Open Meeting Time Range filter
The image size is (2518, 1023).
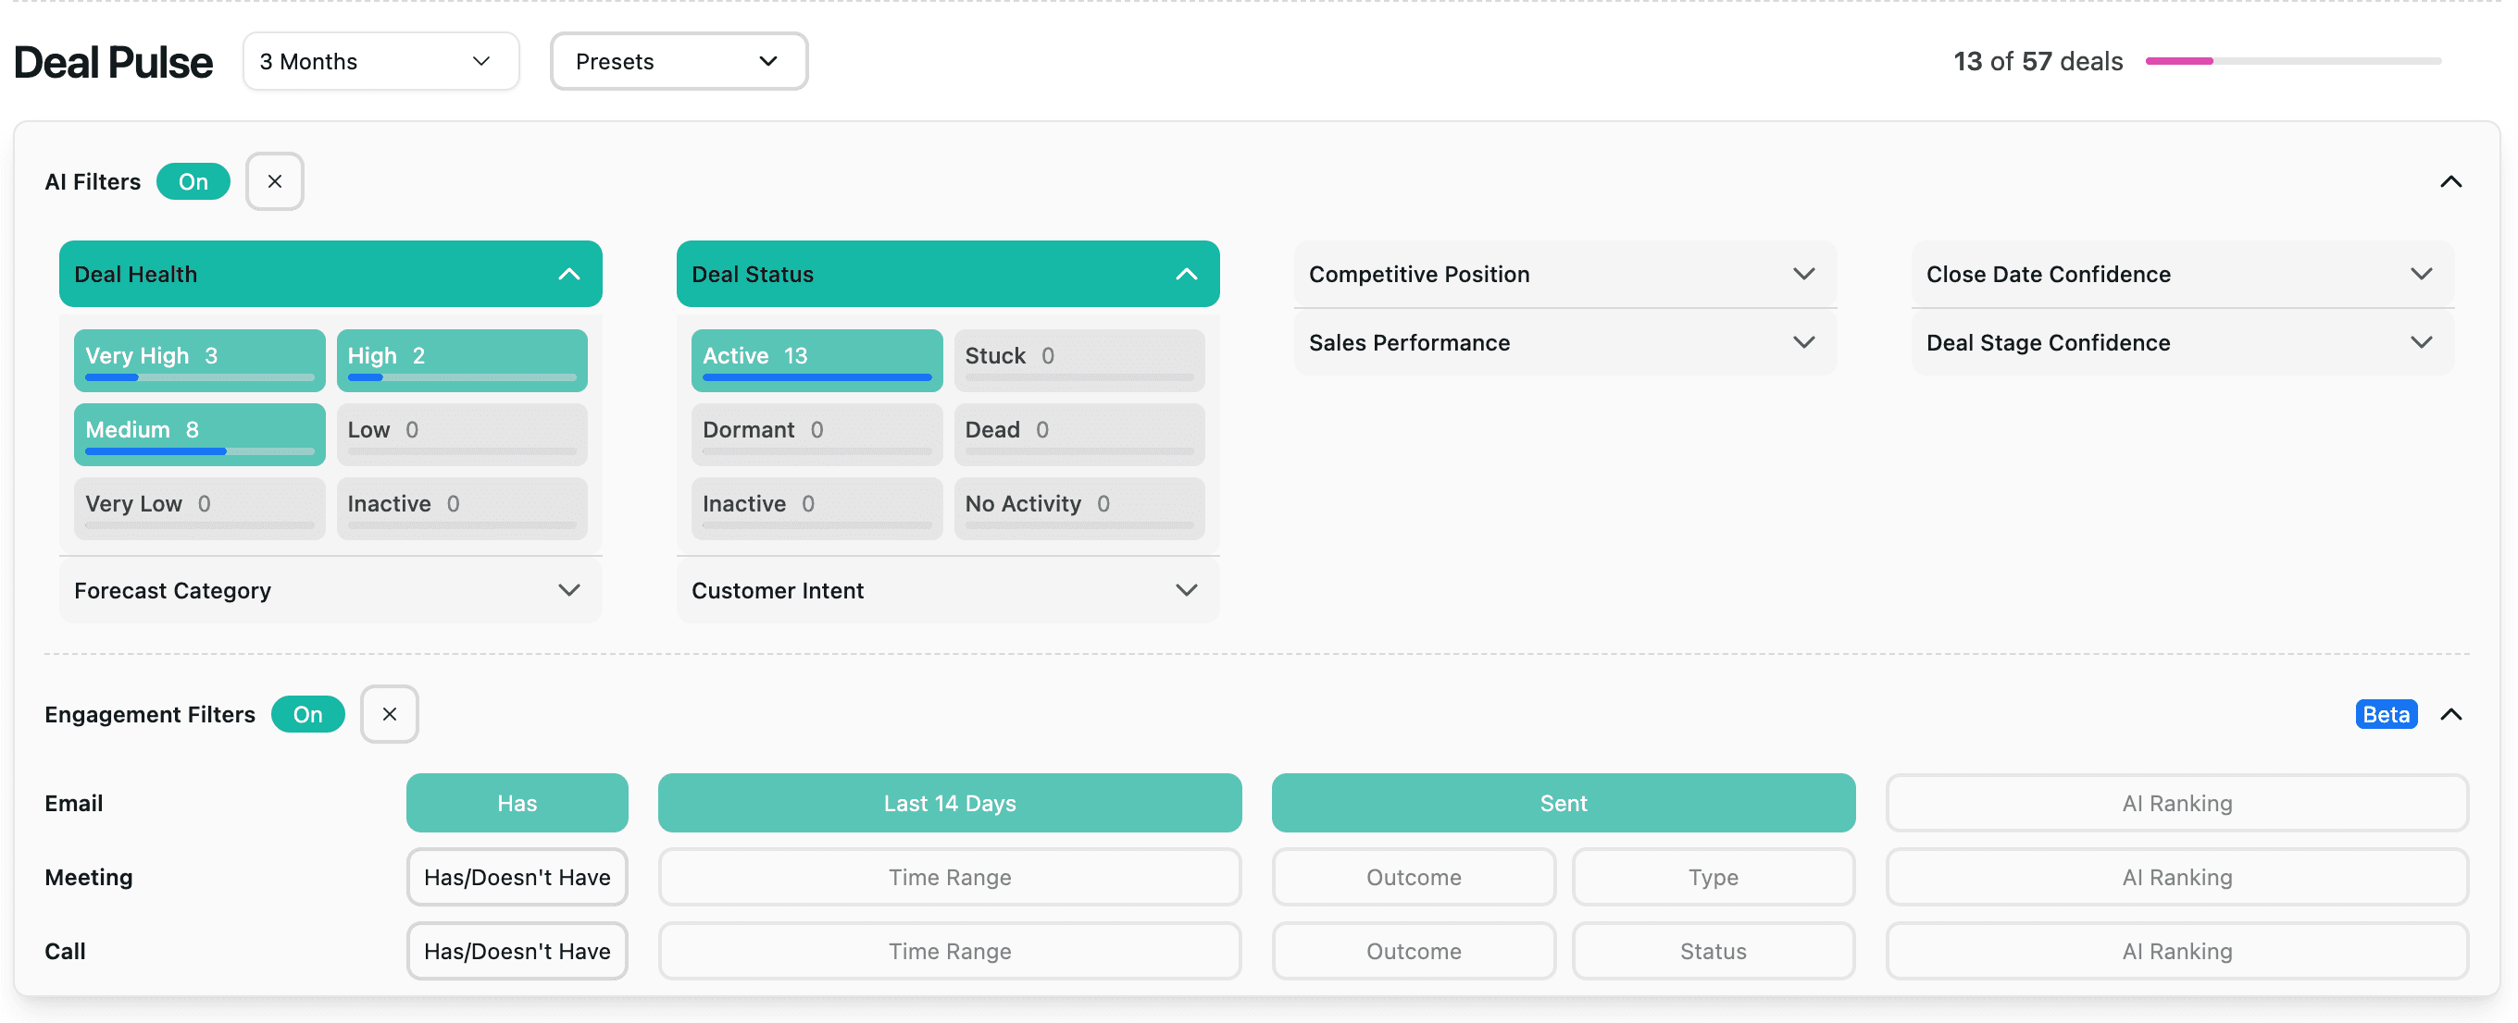(949, 878)
